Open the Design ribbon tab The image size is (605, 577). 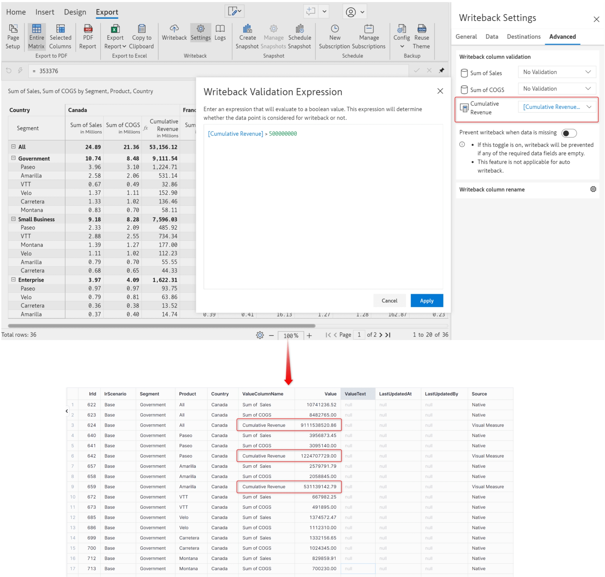(75, 12)
